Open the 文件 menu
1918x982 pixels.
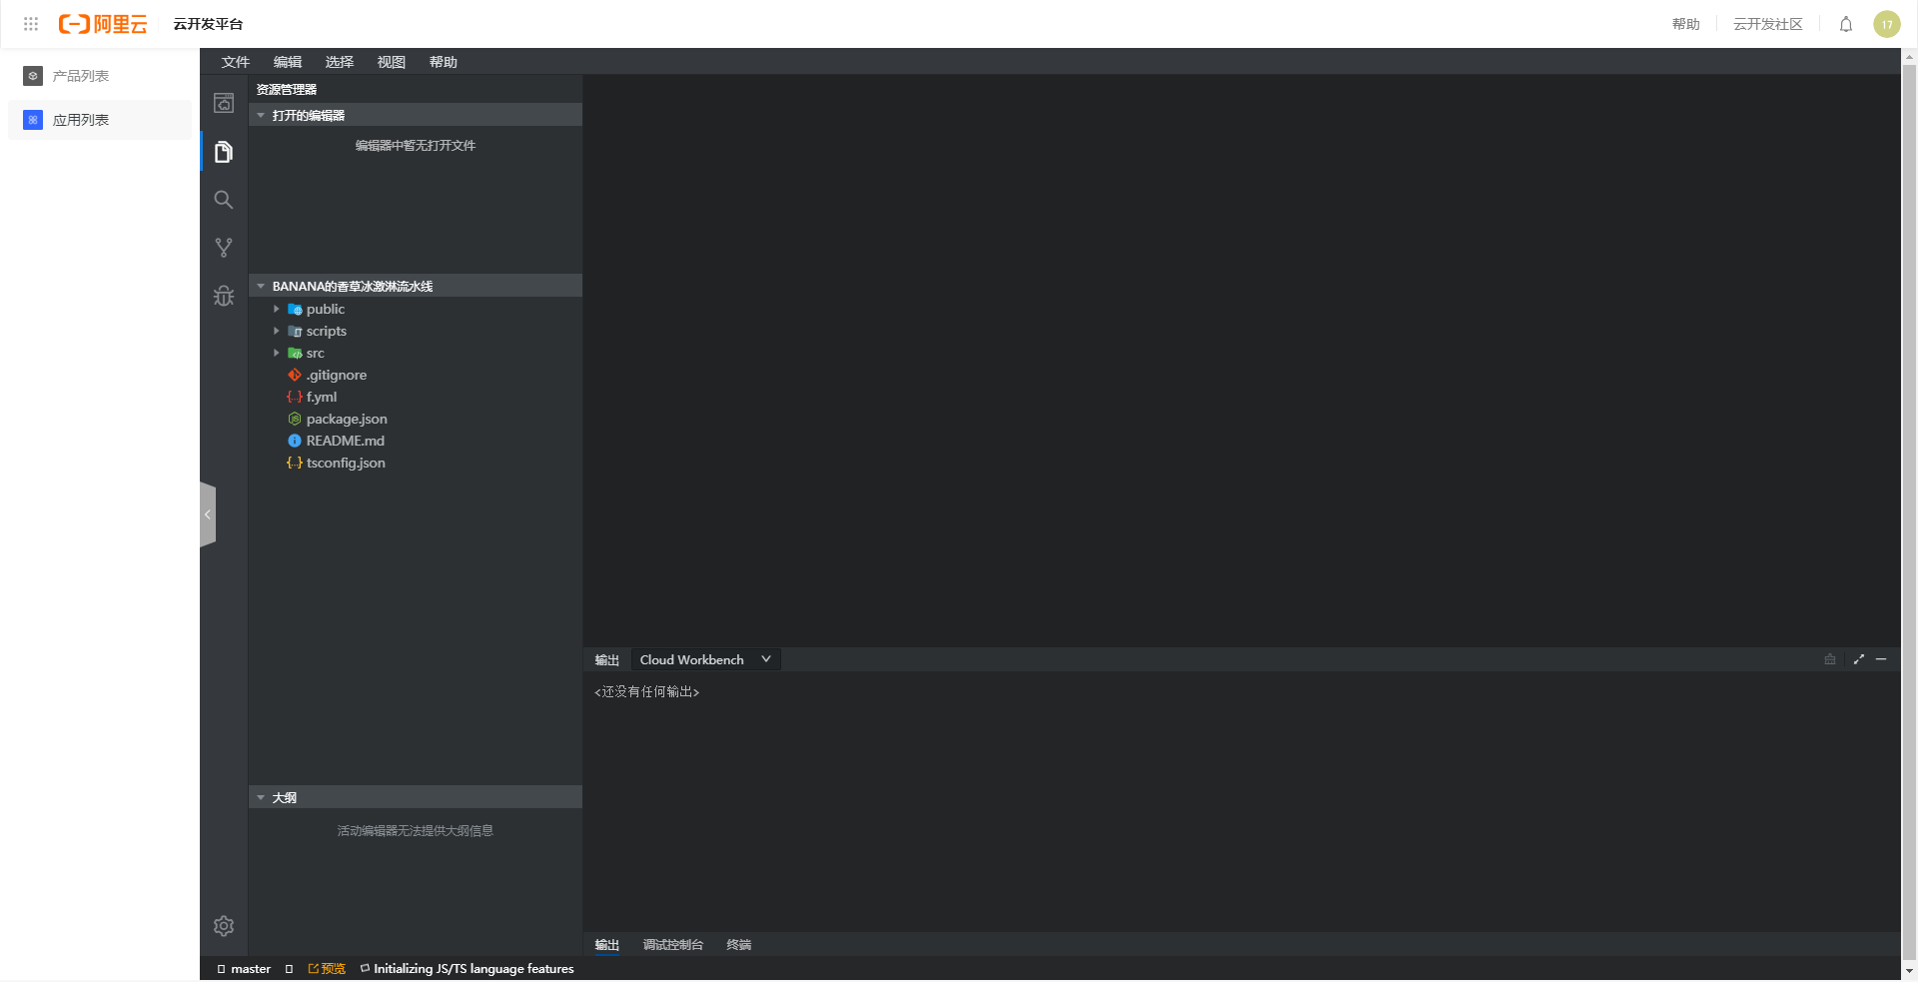click(236, 62)
